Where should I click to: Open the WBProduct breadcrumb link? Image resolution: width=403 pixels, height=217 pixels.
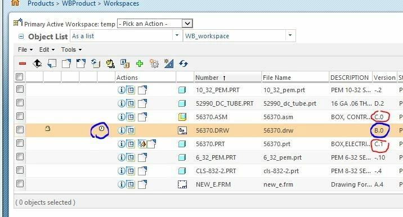(79, 3)
